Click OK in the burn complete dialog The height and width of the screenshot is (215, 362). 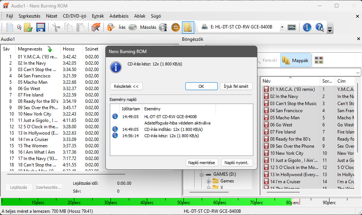pyautogui.click(x=201, y=86)
